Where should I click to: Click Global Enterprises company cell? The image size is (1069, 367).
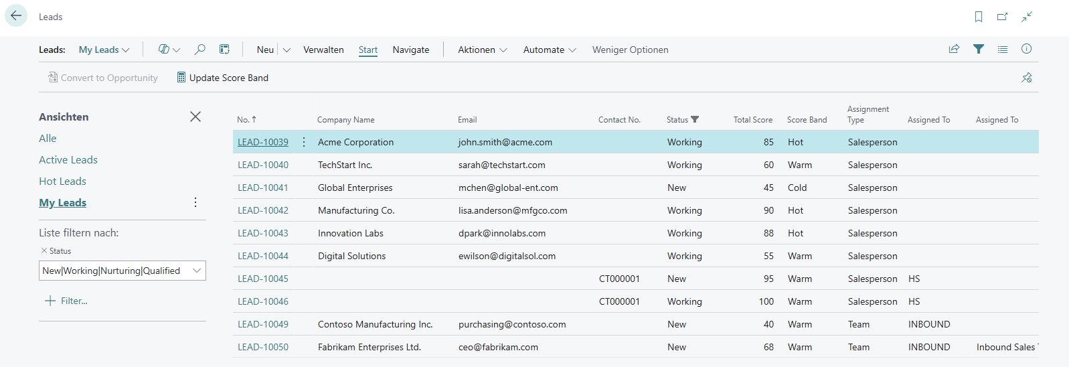click(355, 188)
